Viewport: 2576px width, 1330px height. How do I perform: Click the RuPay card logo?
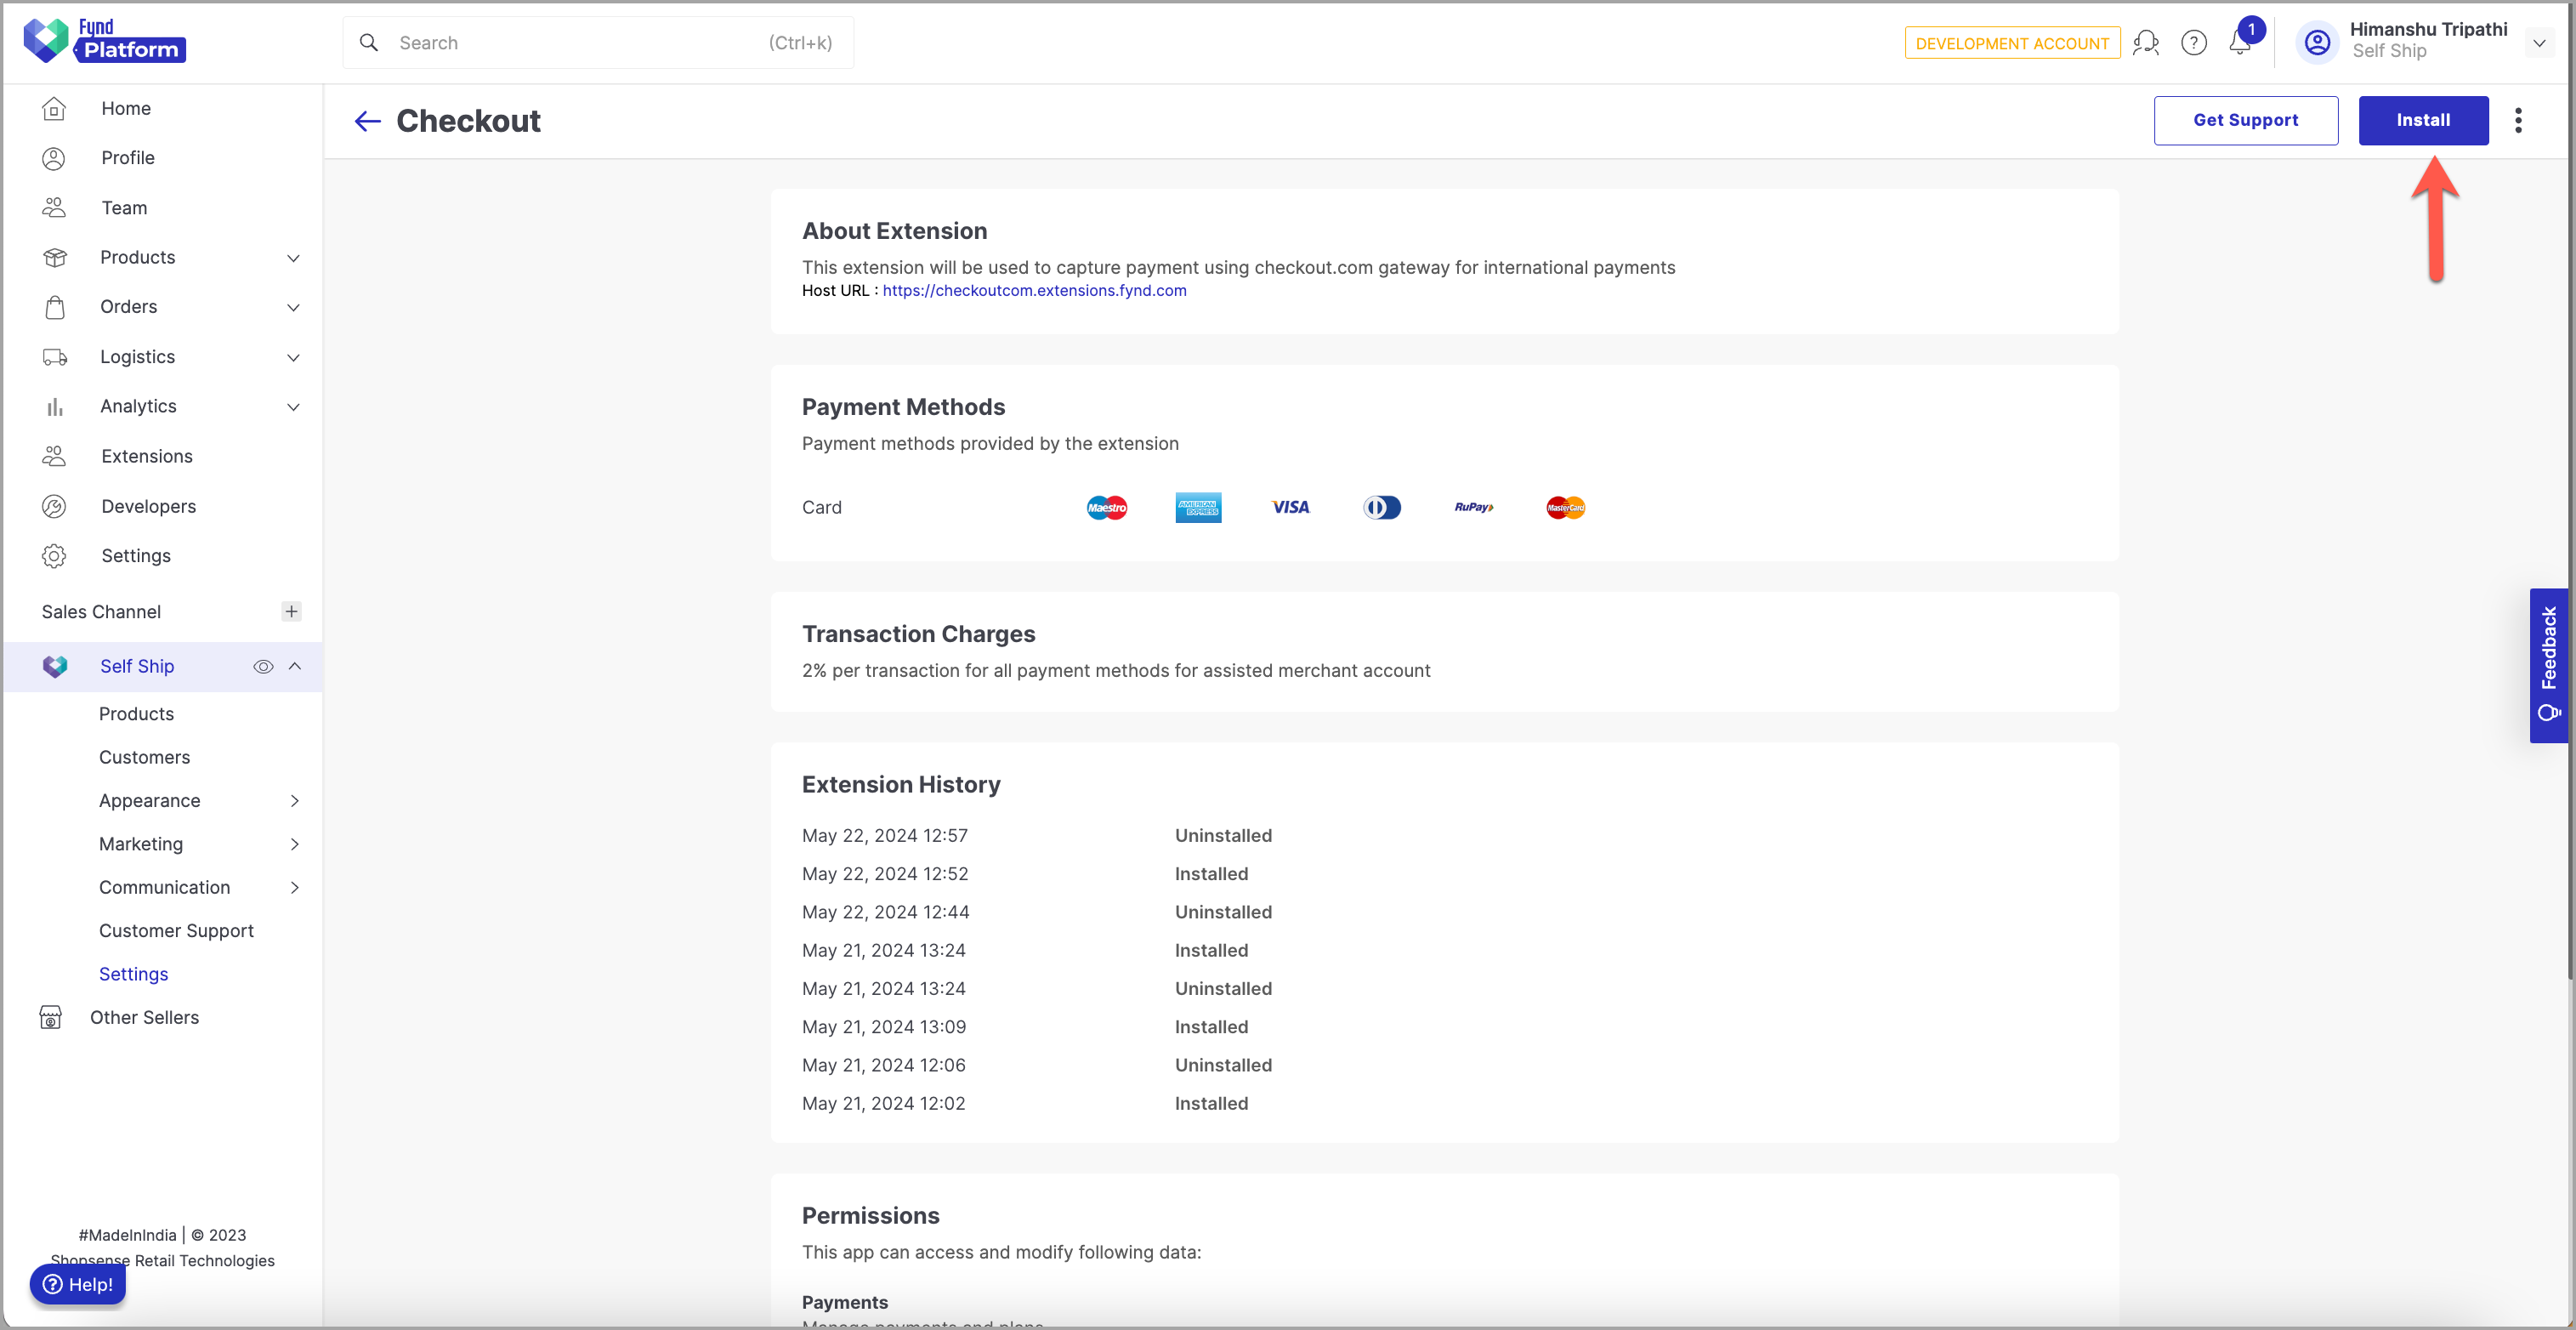1474,507
